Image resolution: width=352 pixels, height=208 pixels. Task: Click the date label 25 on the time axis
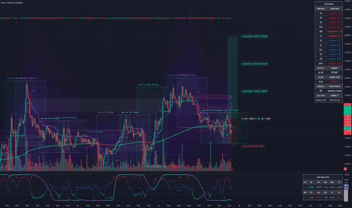(x=159, y=205)
